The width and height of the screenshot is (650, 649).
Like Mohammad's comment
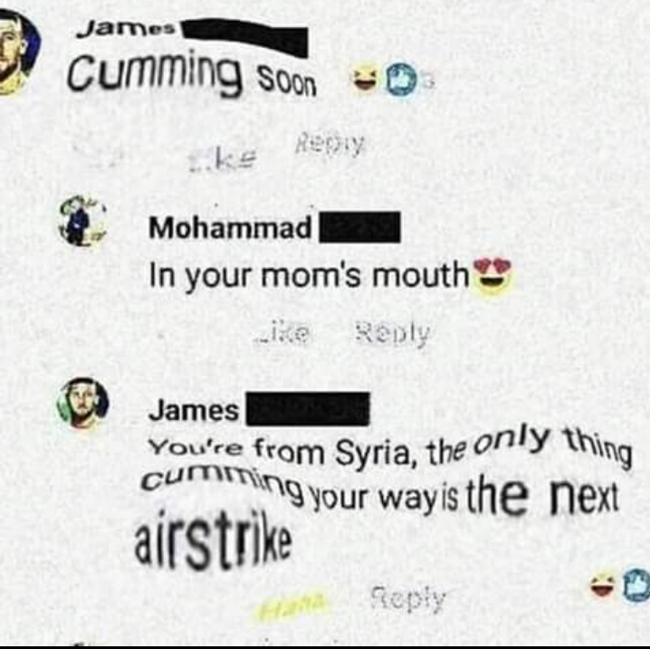pos(282,334)
